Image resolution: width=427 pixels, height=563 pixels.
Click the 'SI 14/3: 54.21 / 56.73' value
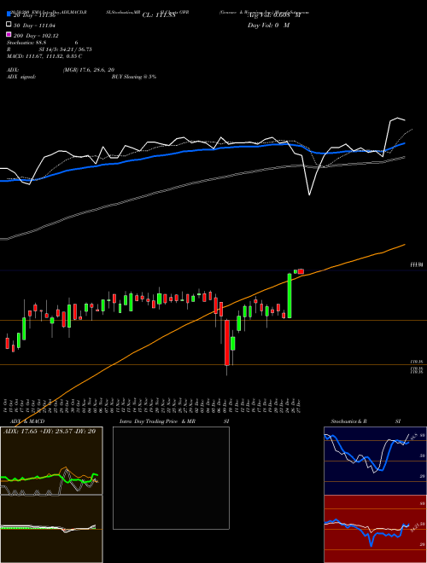pos(65,49)
